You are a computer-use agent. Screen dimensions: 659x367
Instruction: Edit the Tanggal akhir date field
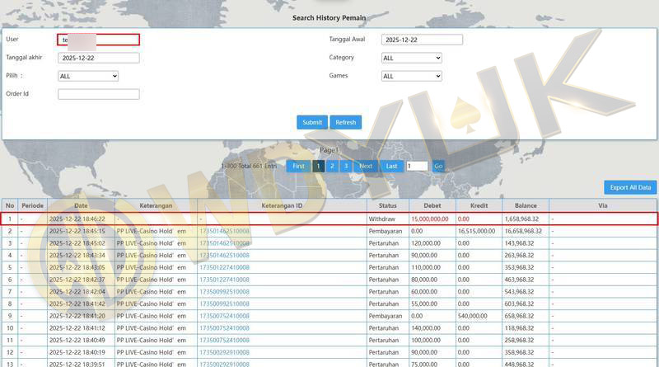pyautogui.click(x=99, y=58)
